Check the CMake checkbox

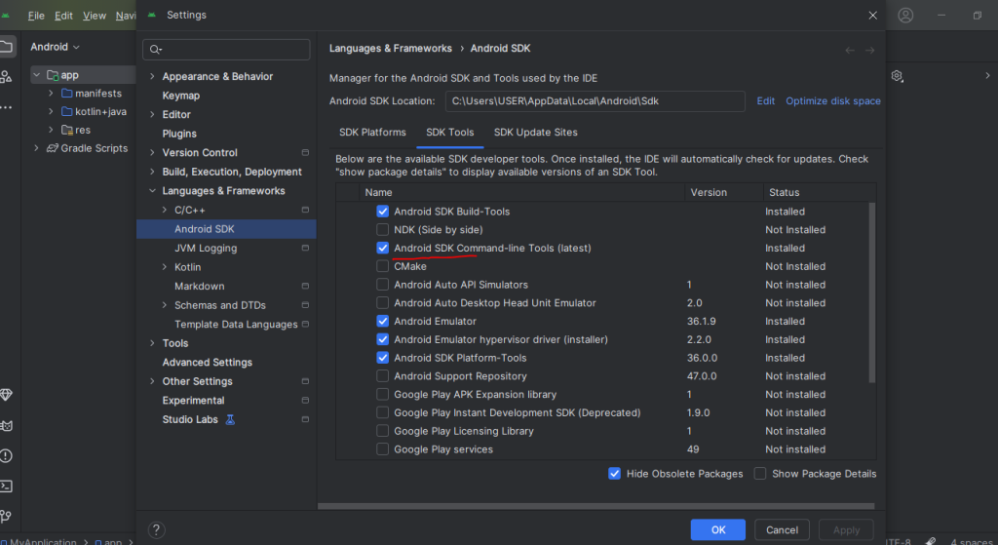[x=383, y=266]
